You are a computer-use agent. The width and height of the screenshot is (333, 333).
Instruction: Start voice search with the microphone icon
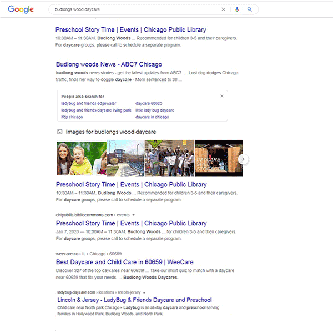pos(237,9)
